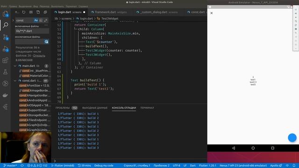This screenshot has height=168, width=299.
Task: Select result 'const kSupportEmail'
Action: tap(35, 110)
